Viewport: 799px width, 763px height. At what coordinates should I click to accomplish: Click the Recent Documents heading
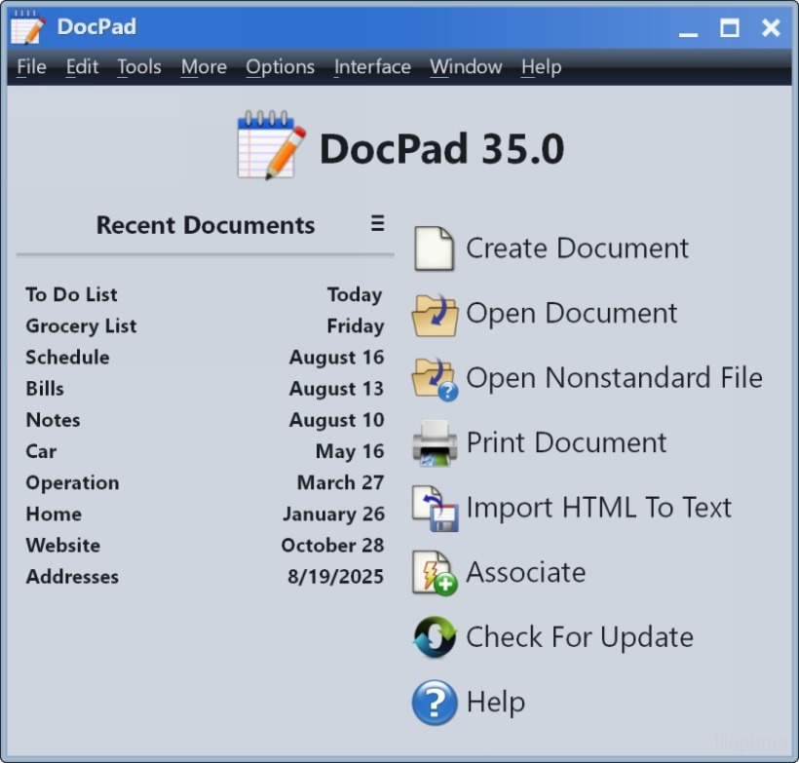(206, 225)
